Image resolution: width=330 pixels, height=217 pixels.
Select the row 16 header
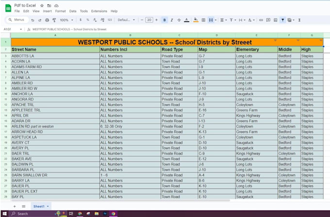pos(6,126)
